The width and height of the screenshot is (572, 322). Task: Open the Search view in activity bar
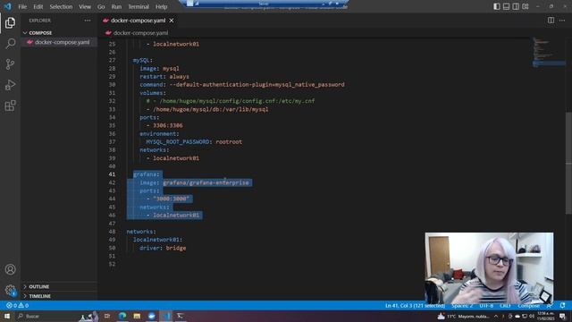[x=10, y=44]
